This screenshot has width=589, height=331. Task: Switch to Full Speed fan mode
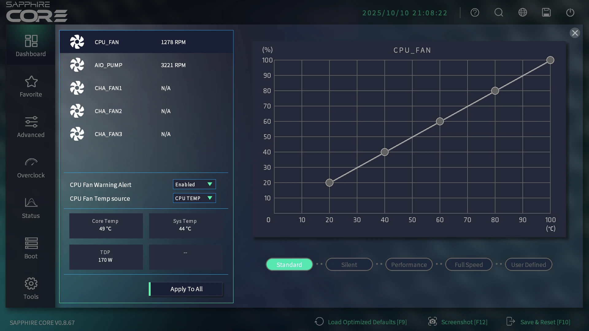point(469,264)
